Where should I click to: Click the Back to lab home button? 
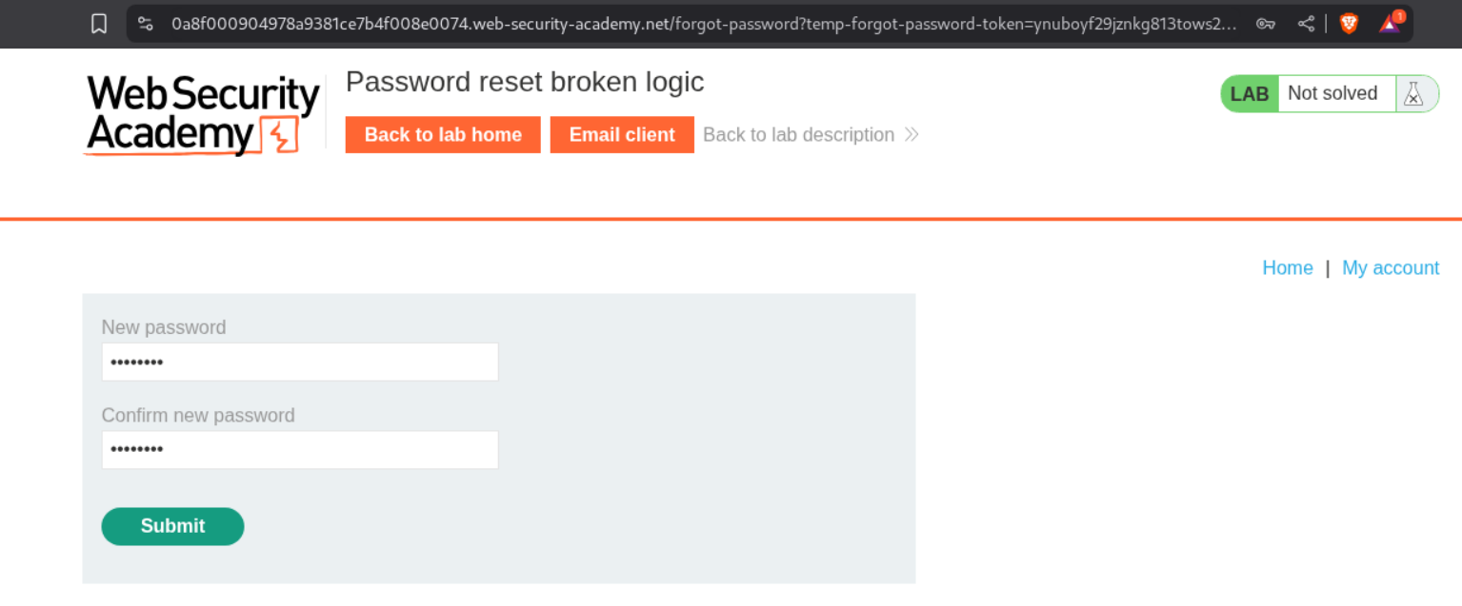click(443, 134)
